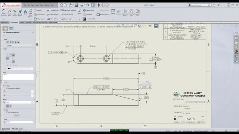Image resolution: width=239 pixels, height=134 pixels.
Task: Insert a Predefined View
Action: 131,13
